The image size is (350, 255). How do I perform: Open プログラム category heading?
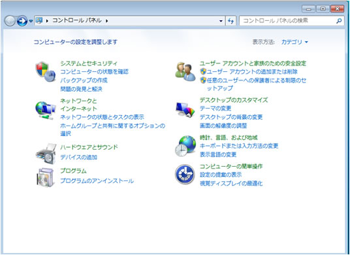73,171
